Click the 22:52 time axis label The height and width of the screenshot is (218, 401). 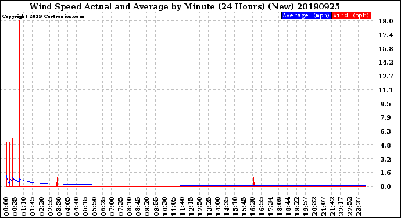click(x=349, y=206)
